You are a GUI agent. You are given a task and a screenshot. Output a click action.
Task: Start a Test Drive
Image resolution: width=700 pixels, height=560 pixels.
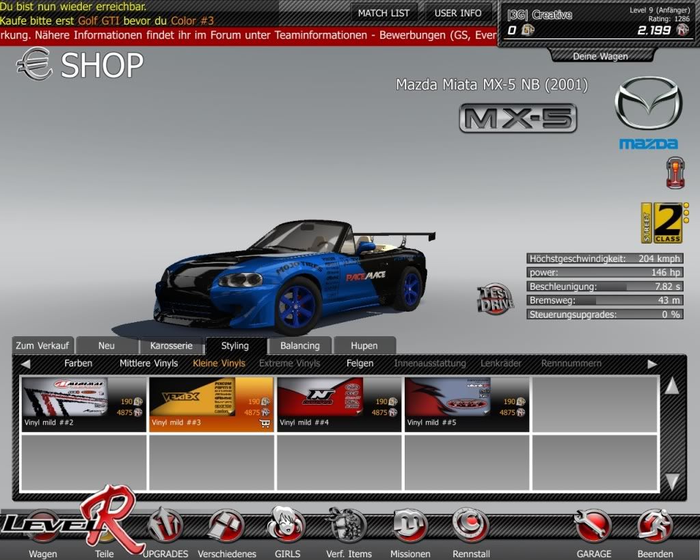click(x=495, y=299)
